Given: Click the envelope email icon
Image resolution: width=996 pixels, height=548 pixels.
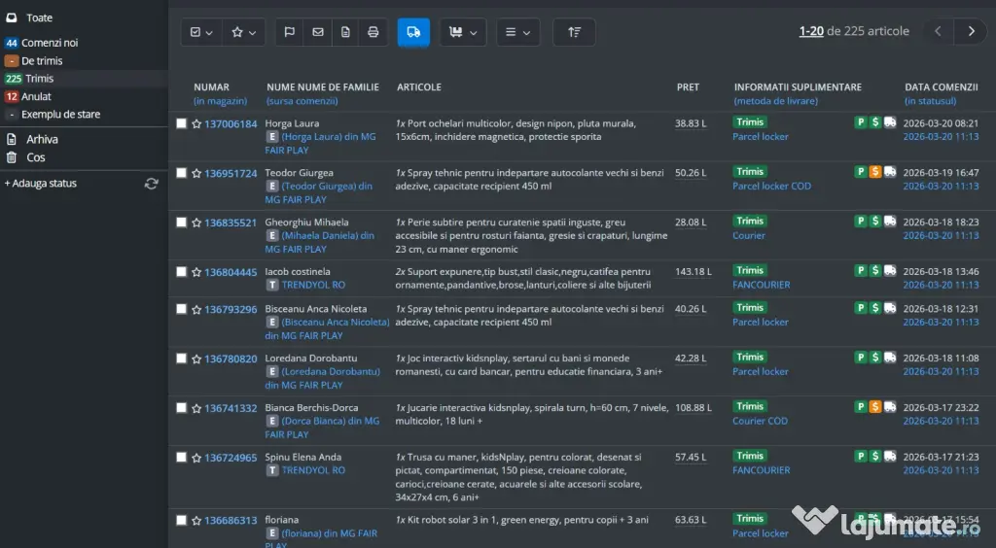Looking at the screenshot, I should click(318, 32).
